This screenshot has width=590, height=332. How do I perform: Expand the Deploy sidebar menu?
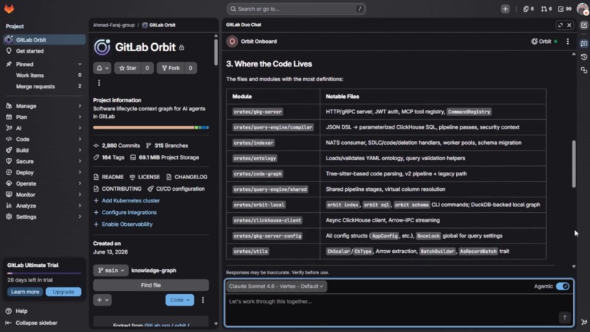pos(45,172)
